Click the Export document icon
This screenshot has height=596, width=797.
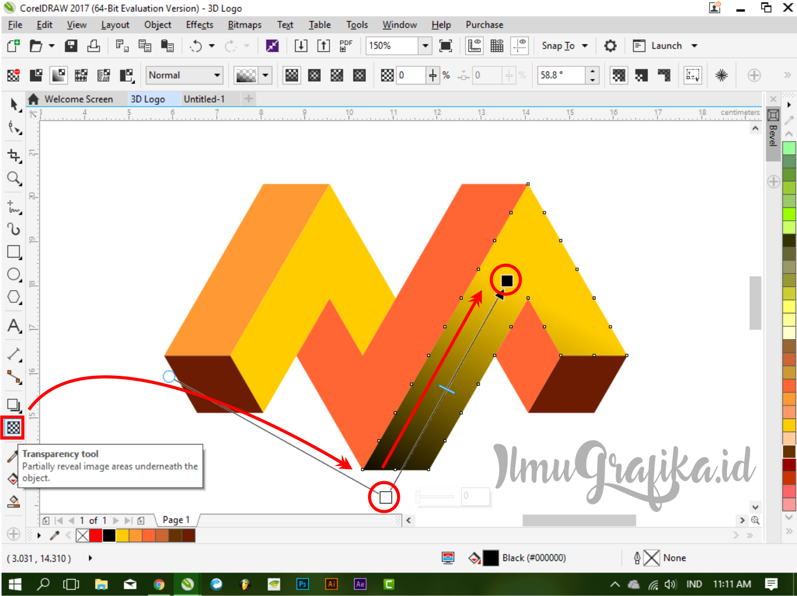point(324,45)
